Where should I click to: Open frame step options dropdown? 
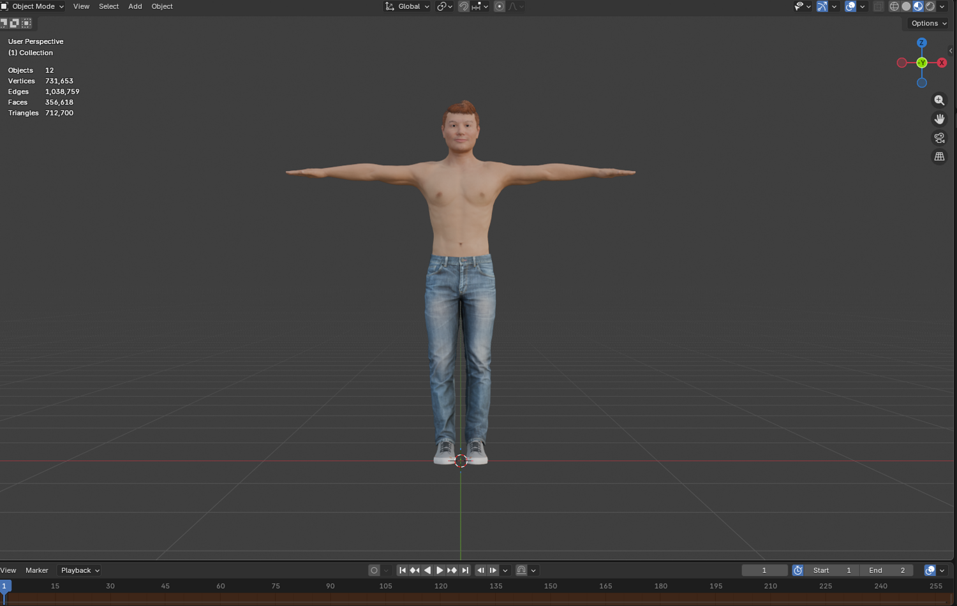[x=505, y=570]
